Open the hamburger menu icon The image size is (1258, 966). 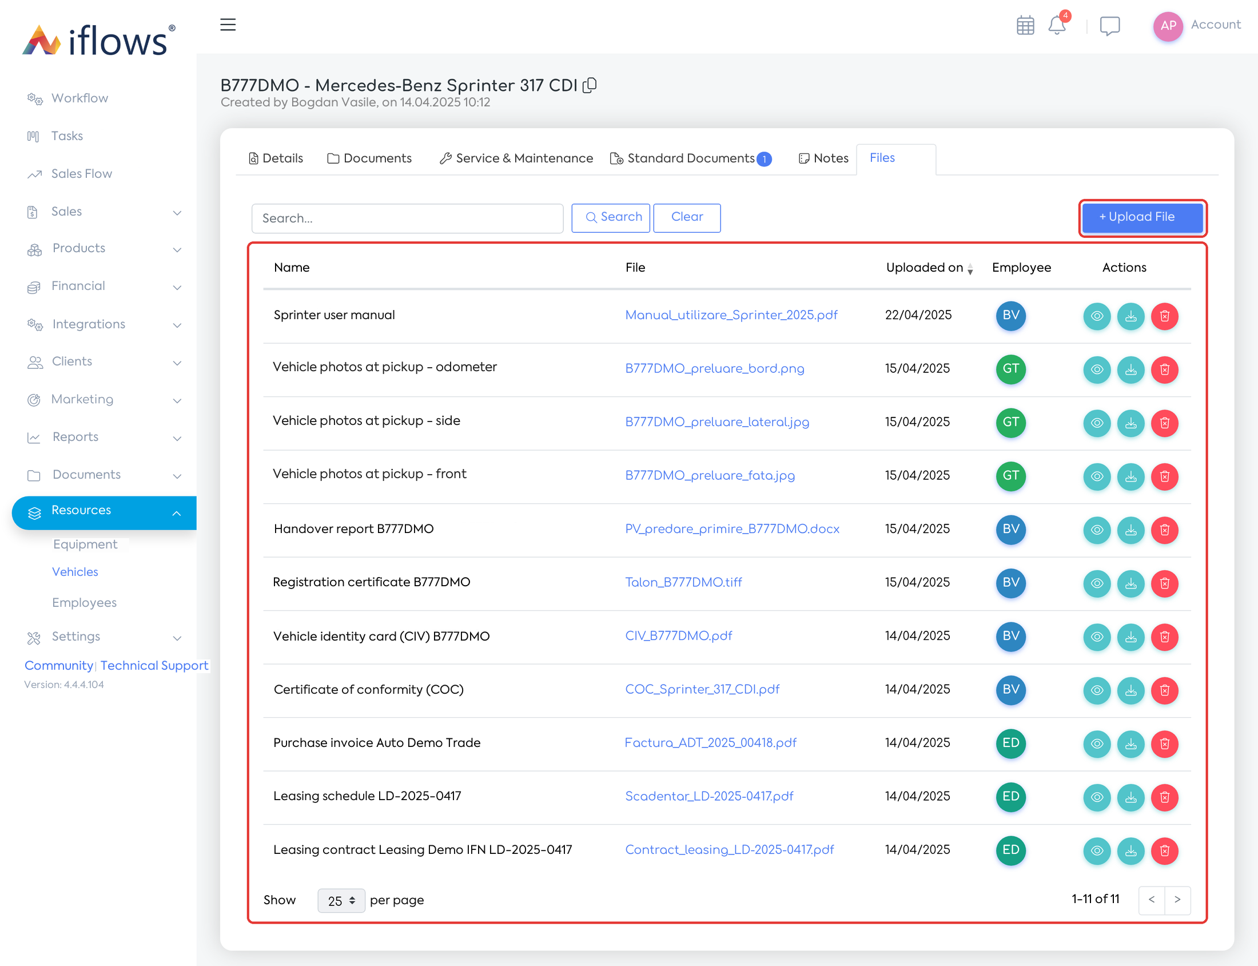click(x=228, y=25)
